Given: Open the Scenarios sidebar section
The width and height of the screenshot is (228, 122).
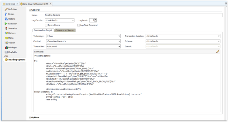Looking at the screenshot, I should click(x=12, y=28).
